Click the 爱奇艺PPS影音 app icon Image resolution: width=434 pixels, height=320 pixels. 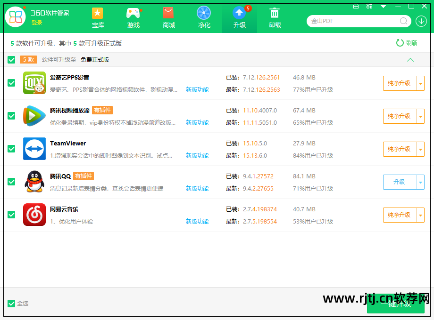(x=34, y=83)
